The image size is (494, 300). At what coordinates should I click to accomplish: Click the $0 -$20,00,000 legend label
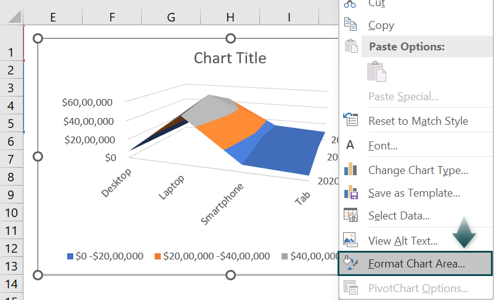pyautogui.click(x=109, y=256)
